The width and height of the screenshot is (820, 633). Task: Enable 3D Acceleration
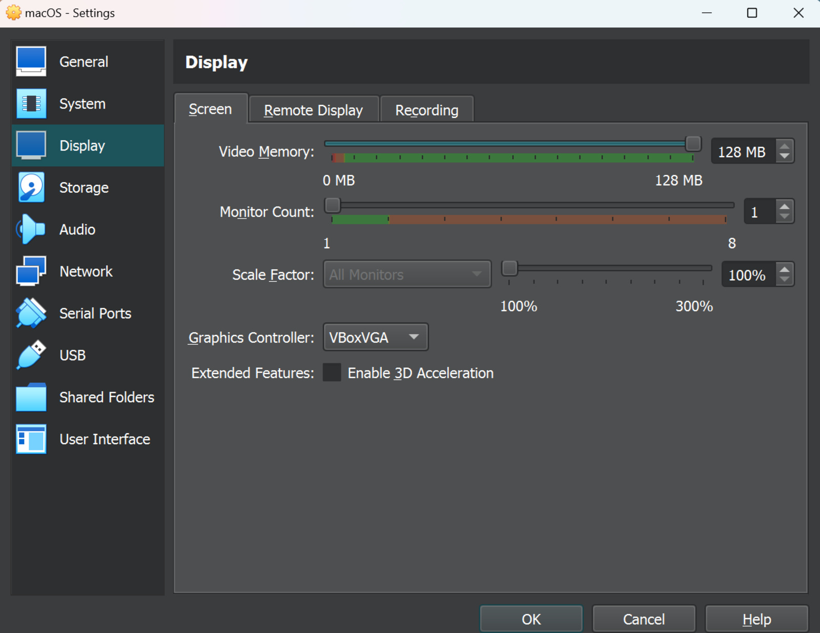tap(332, 373)
